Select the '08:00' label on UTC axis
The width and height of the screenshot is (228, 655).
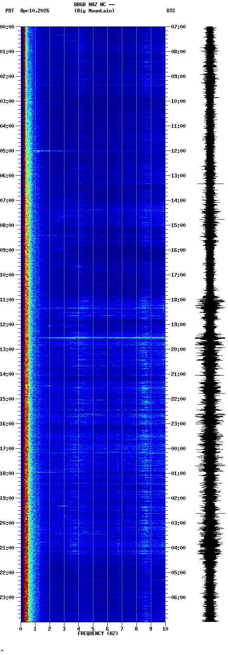coord(178,52)
